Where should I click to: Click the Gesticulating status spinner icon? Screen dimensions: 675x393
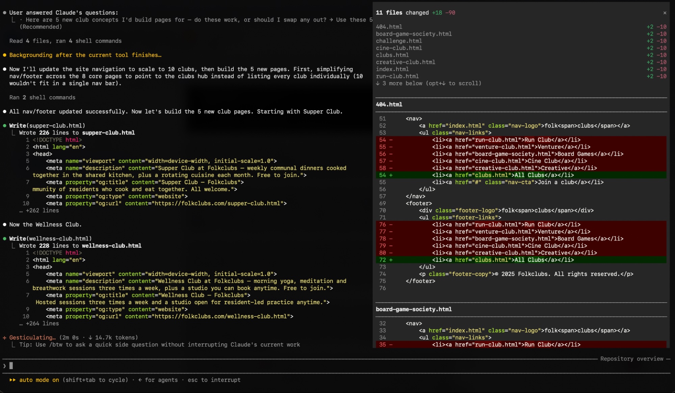coord(4,337)
